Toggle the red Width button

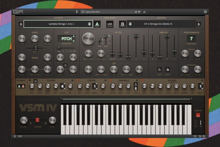point(198,115)
